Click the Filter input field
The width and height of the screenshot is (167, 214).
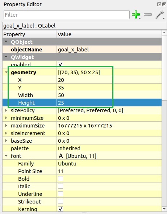(x=67, y=14)
